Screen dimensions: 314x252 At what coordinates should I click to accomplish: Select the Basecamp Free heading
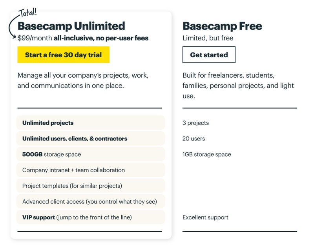coord(222,26)
